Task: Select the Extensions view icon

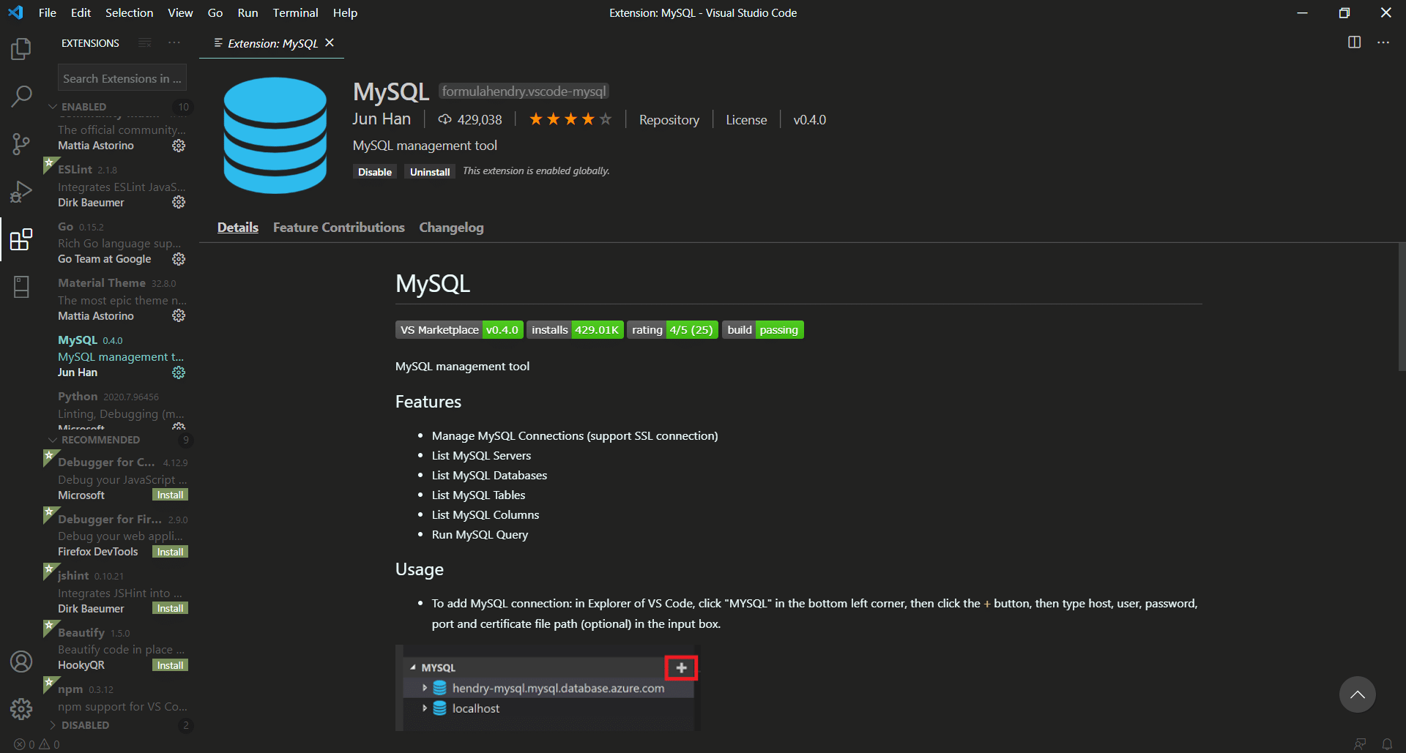Action: [x=21, y=239]
